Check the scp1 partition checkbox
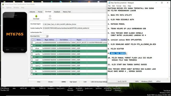 pyautogui.click(x=32, y=57)
